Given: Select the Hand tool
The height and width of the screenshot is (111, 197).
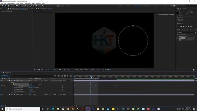Looking at the screenshot, I should 8,6.
